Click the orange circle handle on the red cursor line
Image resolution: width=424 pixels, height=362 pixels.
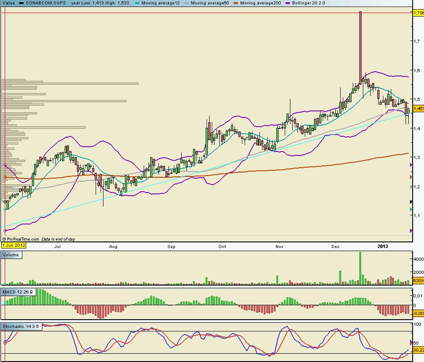[x=5, y=177]
